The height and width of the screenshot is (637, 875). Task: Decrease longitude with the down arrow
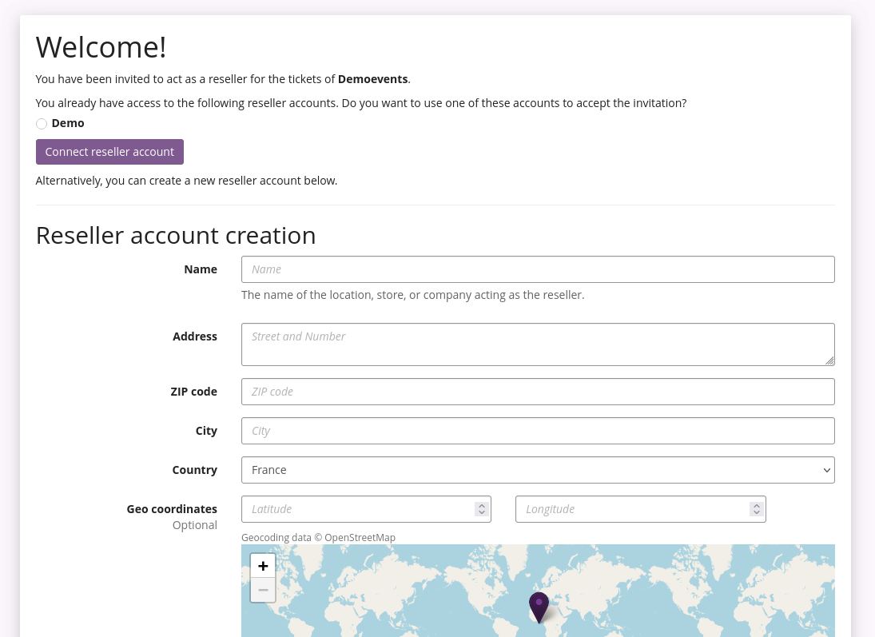pos(756,513)
